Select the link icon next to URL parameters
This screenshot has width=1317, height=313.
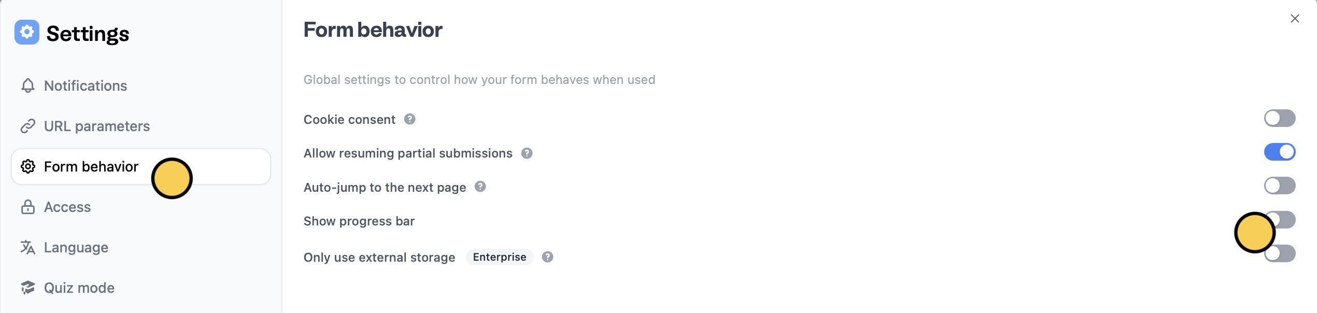click(x=28, y=125)
